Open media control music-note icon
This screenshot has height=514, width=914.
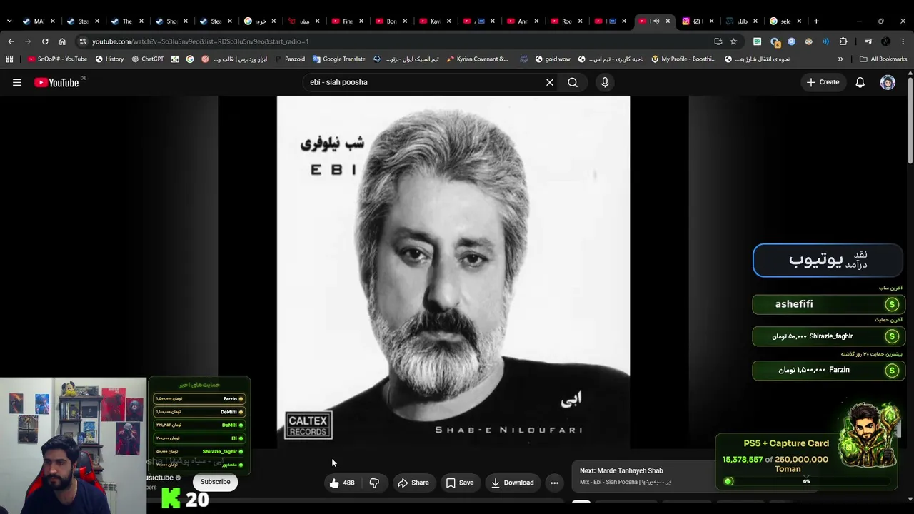click(x=868, y=41)
